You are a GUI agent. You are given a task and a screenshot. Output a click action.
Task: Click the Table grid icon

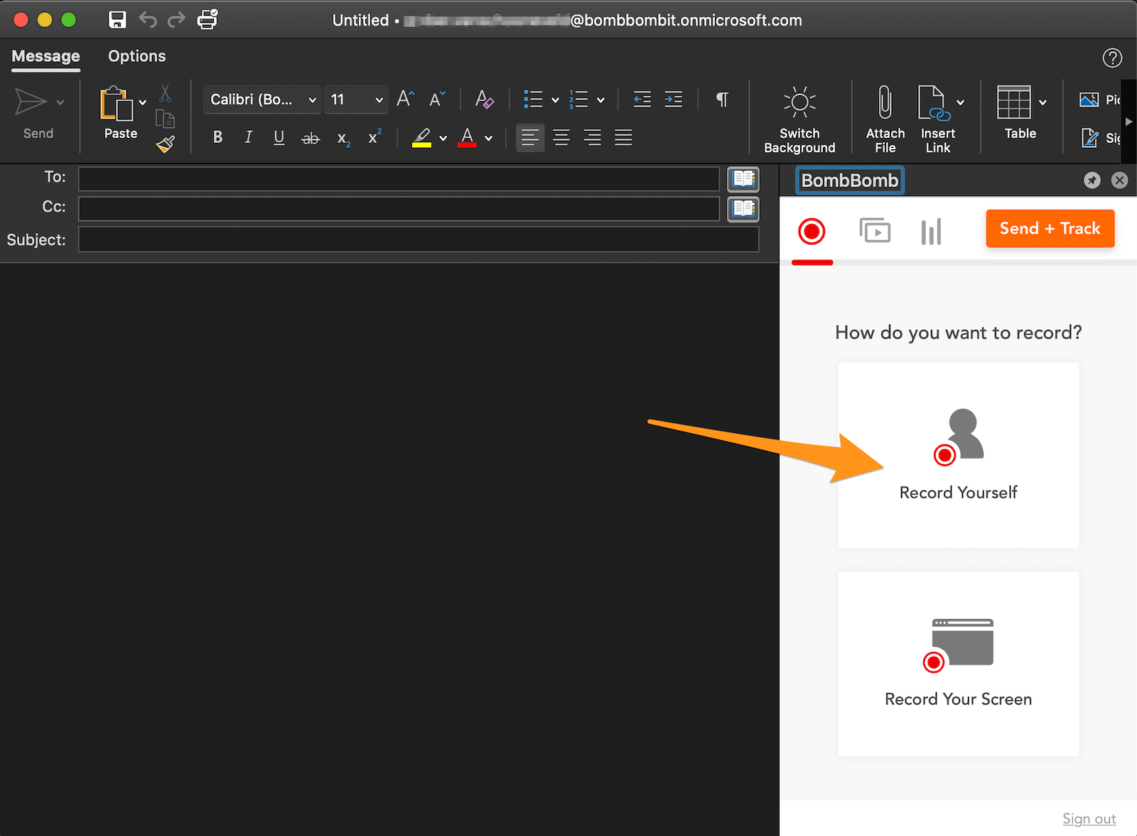coord(1014,102)
